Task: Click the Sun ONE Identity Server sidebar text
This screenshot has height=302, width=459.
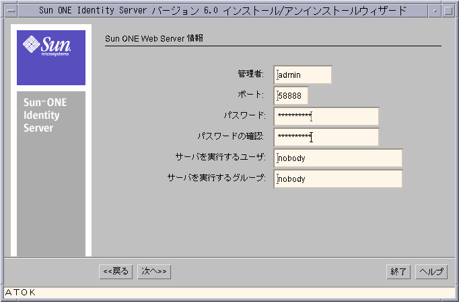Action: (x=45, y=115)
